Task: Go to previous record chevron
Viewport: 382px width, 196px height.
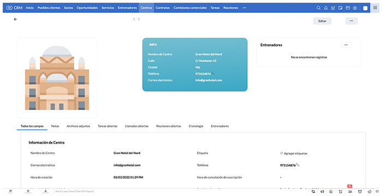Action: coord(134,19)
